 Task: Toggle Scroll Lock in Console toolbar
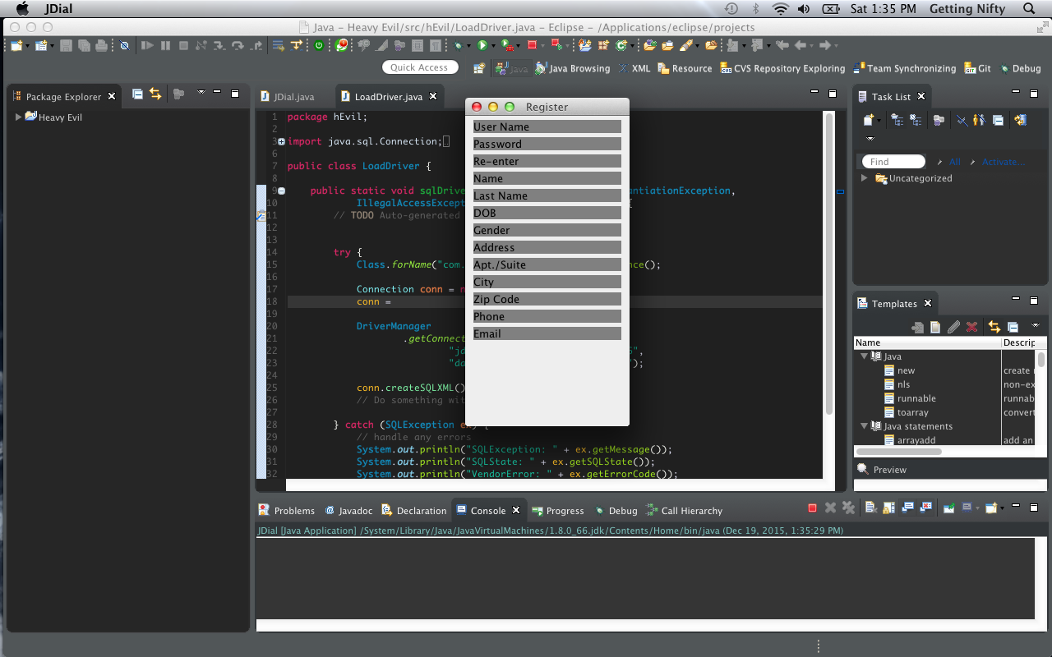888,508
